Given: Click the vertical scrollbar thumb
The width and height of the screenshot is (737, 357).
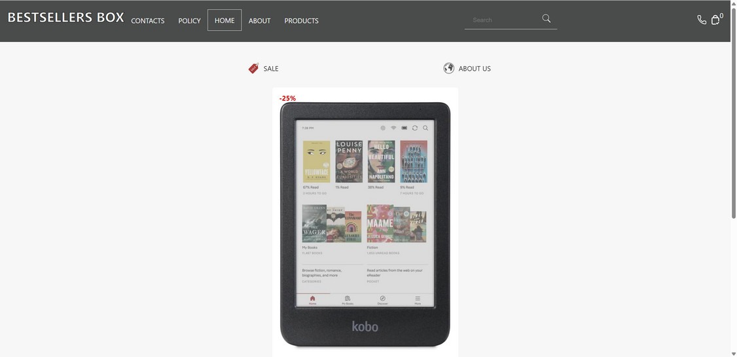Looking at the screenshot, I should point(733,113).
